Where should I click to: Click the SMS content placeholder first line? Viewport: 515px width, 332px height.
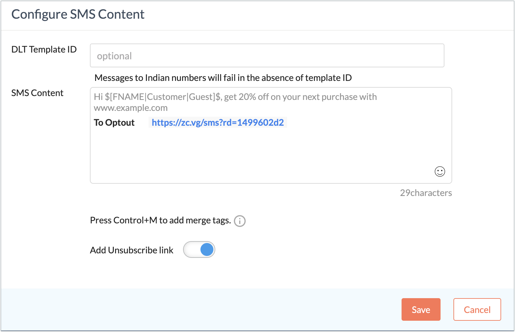(235, 97)
